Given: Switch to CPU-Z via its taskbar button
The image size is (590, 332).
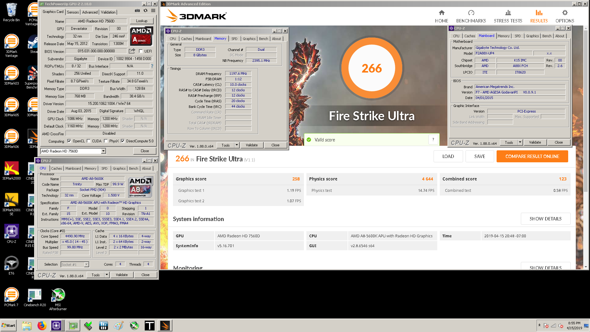Looking at the screenshot, I should tap(56, 326).
